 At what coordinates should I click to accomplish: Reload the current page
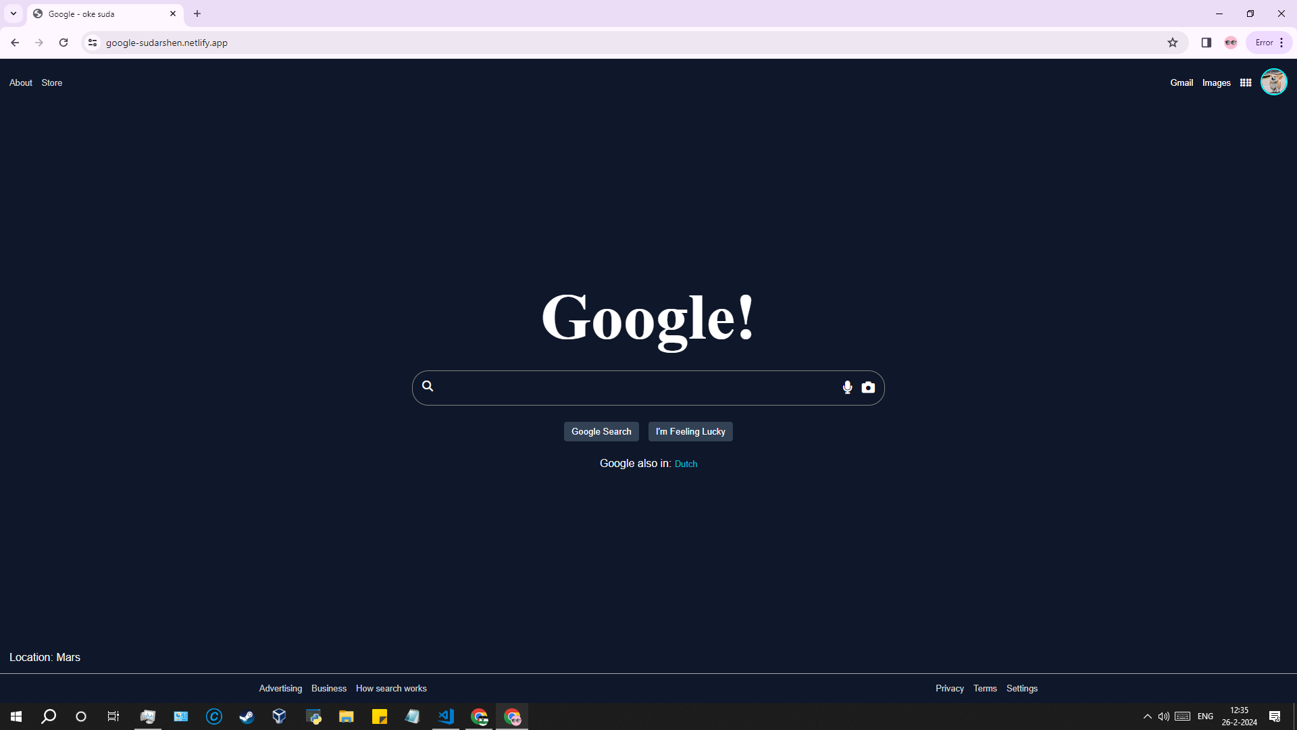pos(63,43)
